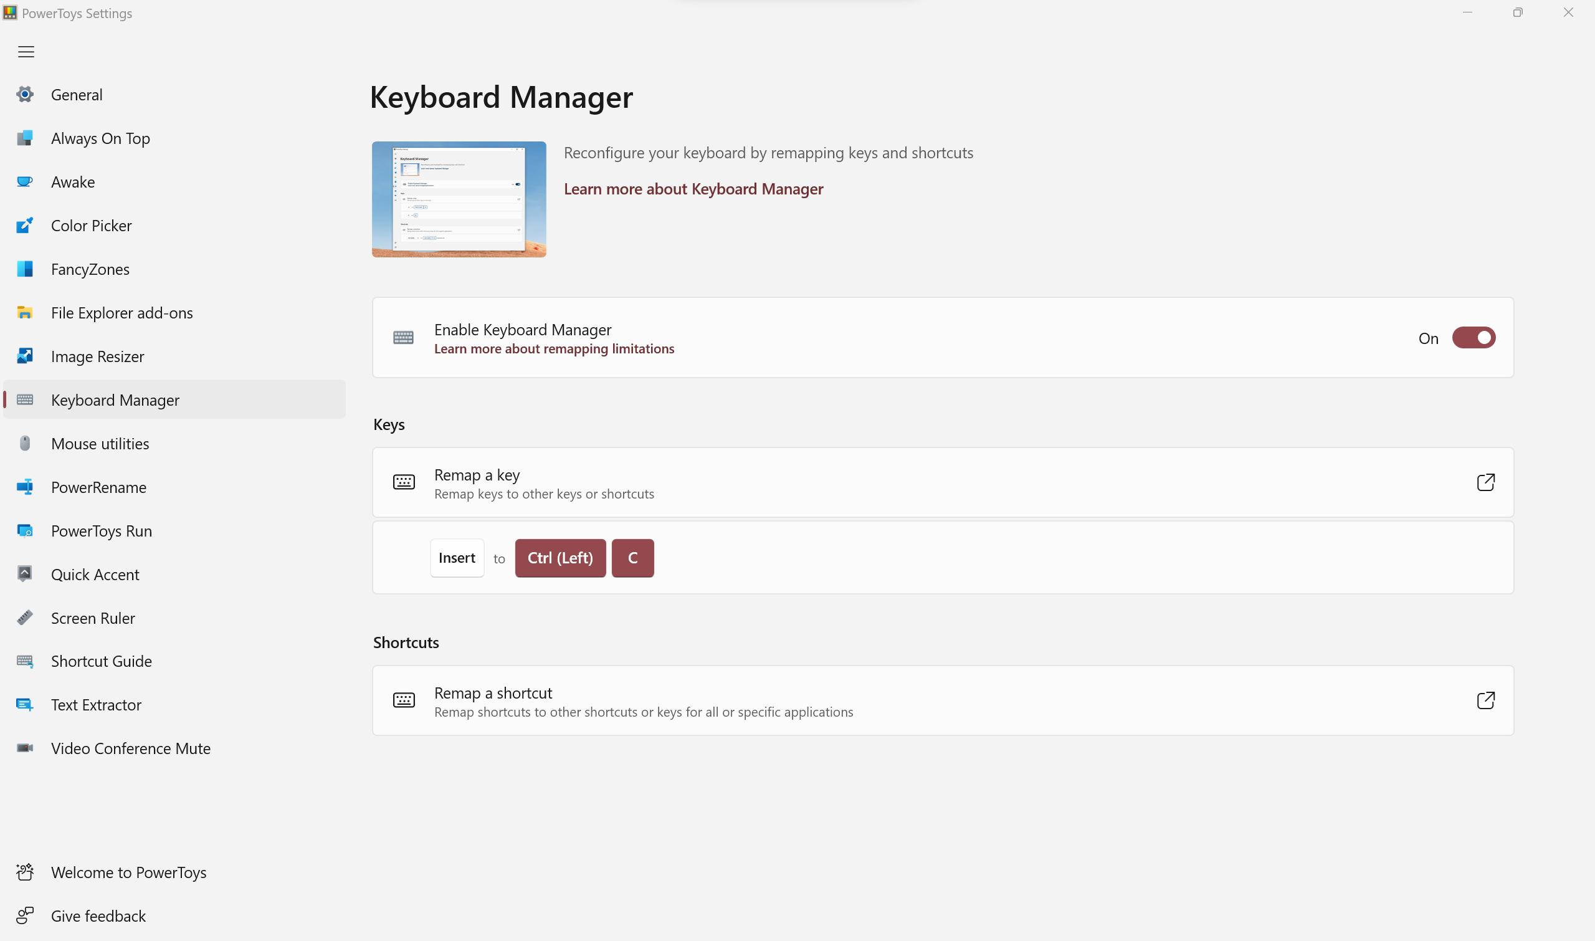
Task: Open Remap a shortcut external window icon
Action: point(1485,700)
